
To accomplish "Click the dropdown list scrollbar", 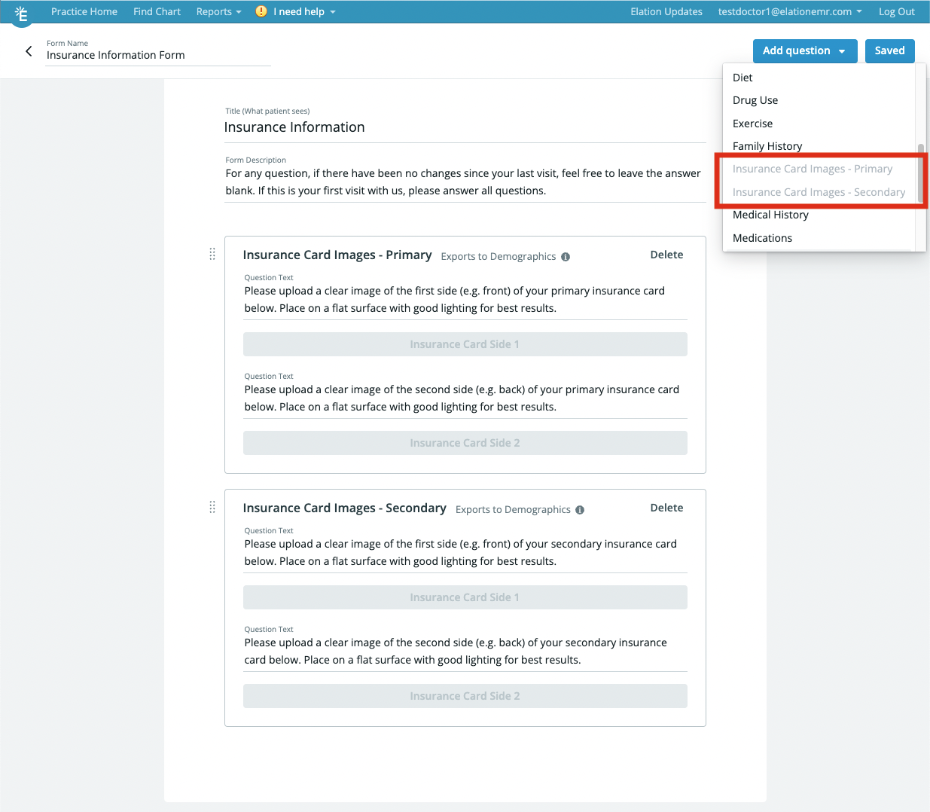I will click(x=920, y=172).
